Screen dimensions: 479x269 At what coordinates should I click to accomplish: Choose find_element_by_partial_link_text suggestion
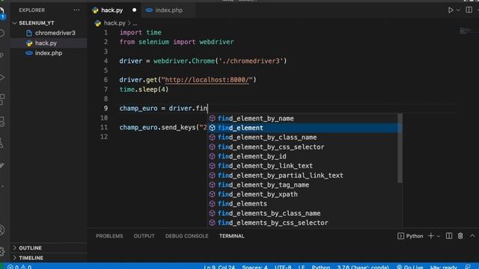pyautogui.click(x=305, y=176)
